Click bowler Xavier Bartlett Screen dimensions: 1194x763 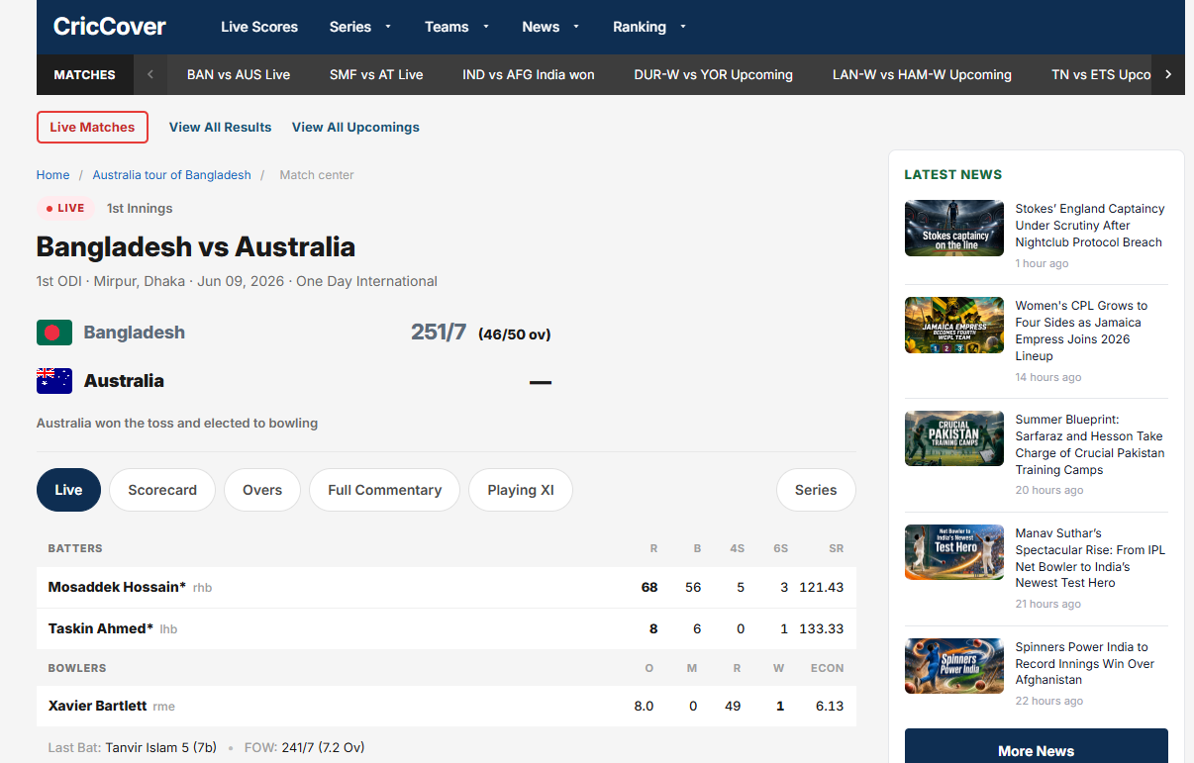pyautogui.click(x=97, y=706)
